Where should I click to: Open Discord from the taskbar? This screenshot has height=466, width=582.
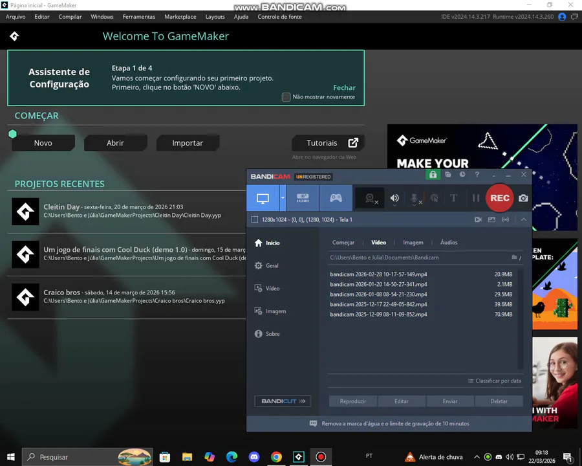[x=254, y=457]
